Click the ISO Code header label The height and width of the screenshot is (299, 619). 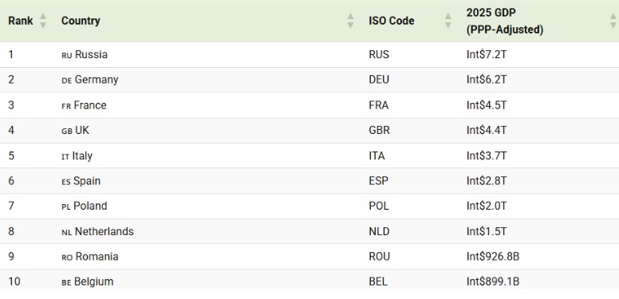(x=391, y=21)
